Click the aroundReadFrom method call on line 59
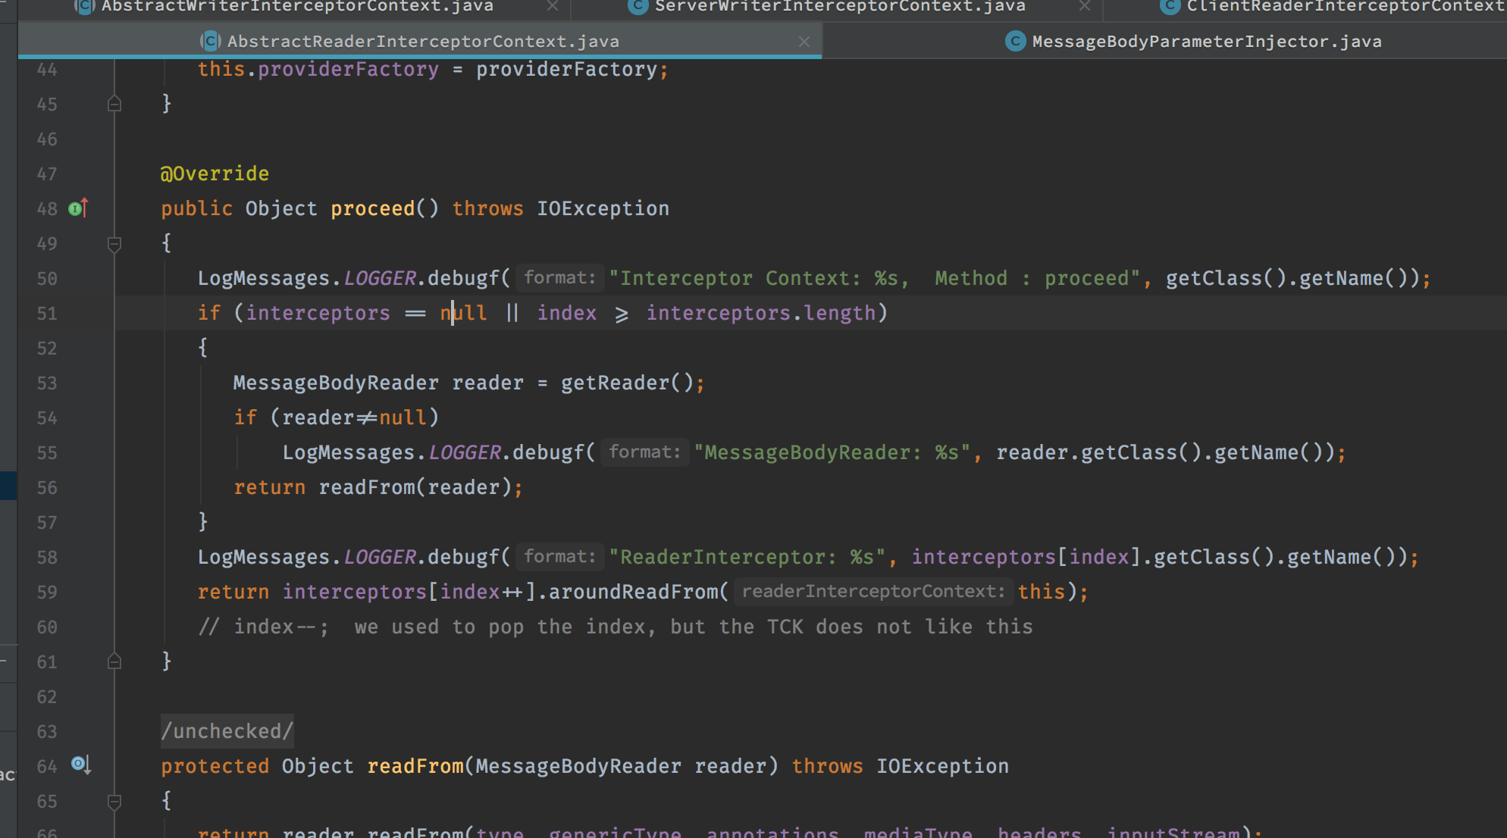The width and height of the screenshot is (1507, 838). (632, 592)
